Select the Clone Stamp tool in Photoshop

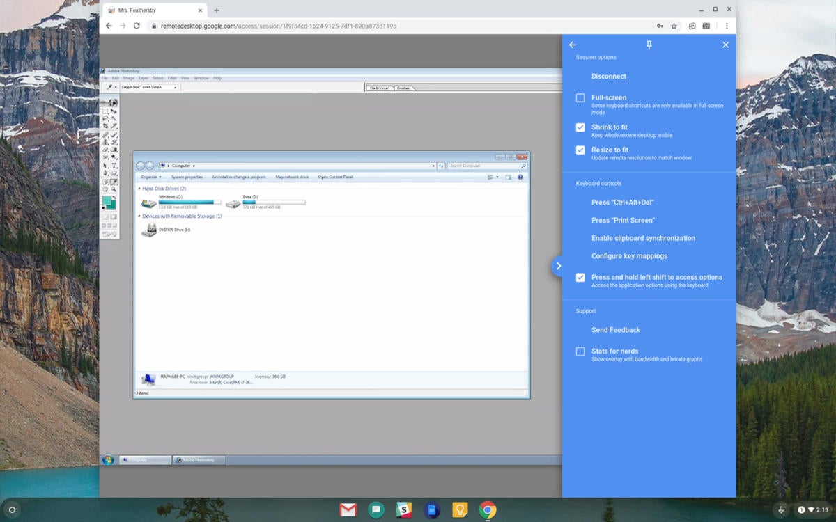point(106,142)
